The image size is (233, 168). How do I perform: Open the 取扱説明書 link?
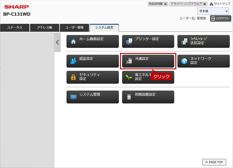click(x=158, y=4)
